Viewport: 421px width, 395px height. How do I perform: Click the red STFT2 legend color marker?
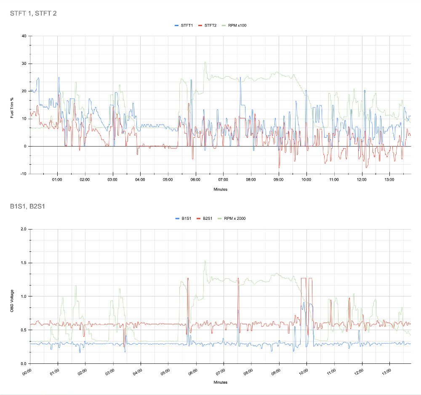200,26
